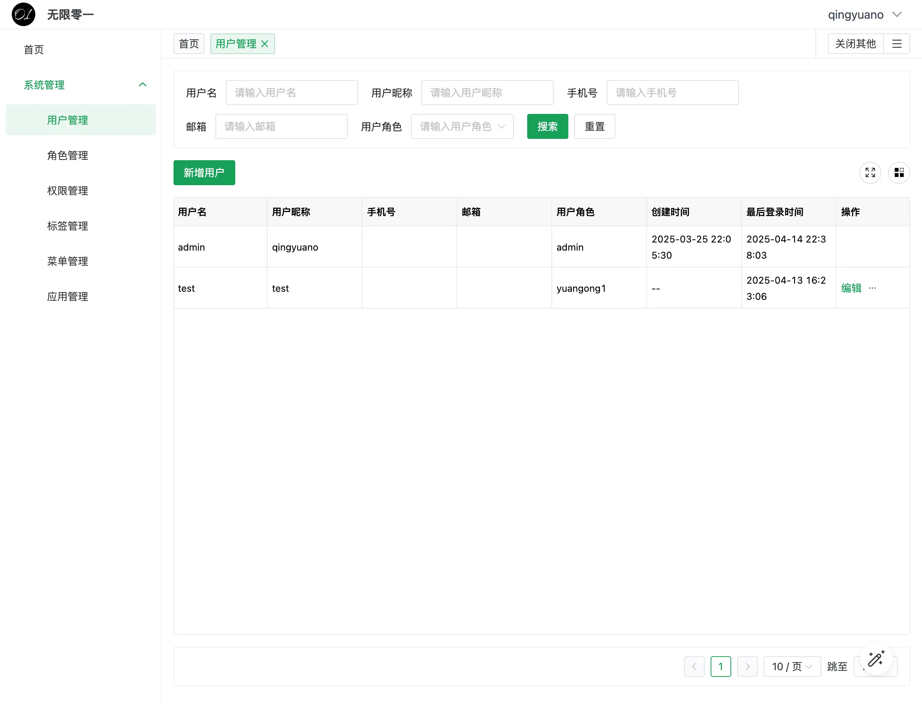The width and height of the screenshot is (922, 704).
Task: Click 编辑 link for test user
Action: coord(851,288)
